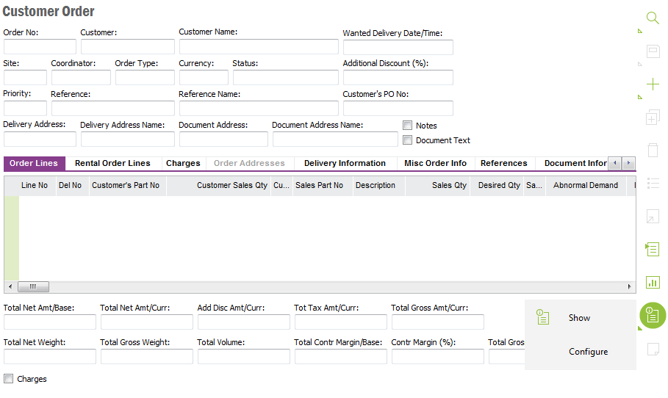The width and height of the screenshot is (668, 398).
Task: Check the Charges checkbox at bottom
Action: (9, 379)
